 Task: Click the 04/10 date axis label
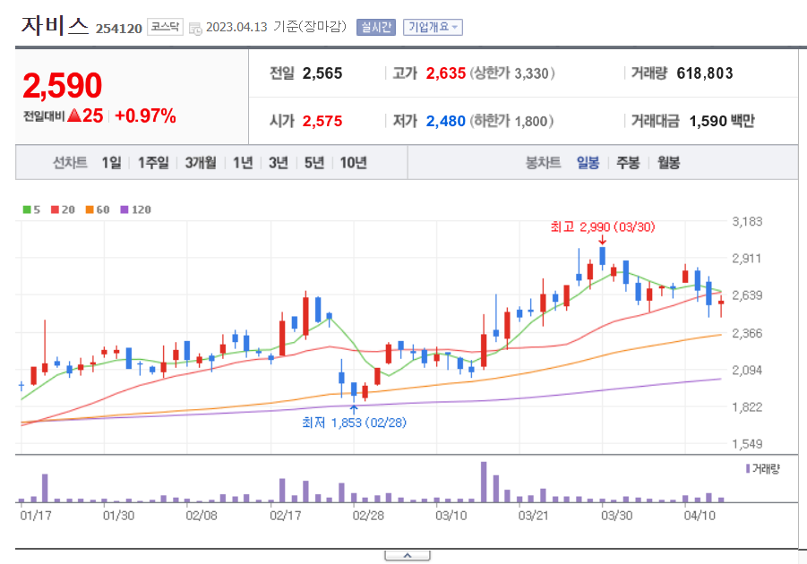click(x=700, y=516)
